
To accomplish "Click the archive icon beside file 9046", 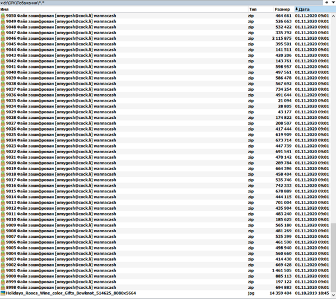I will point(3,38).
